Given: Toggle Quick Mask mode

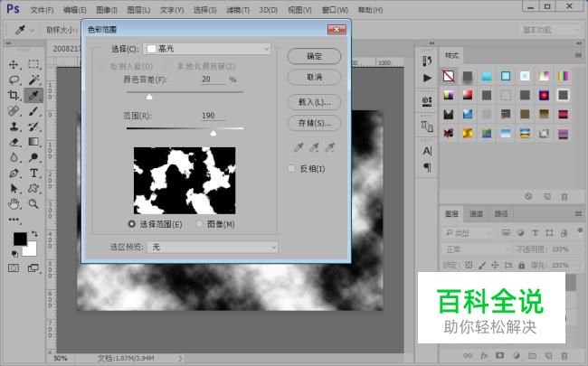Looking at the screenshot, I should point(14,267).
